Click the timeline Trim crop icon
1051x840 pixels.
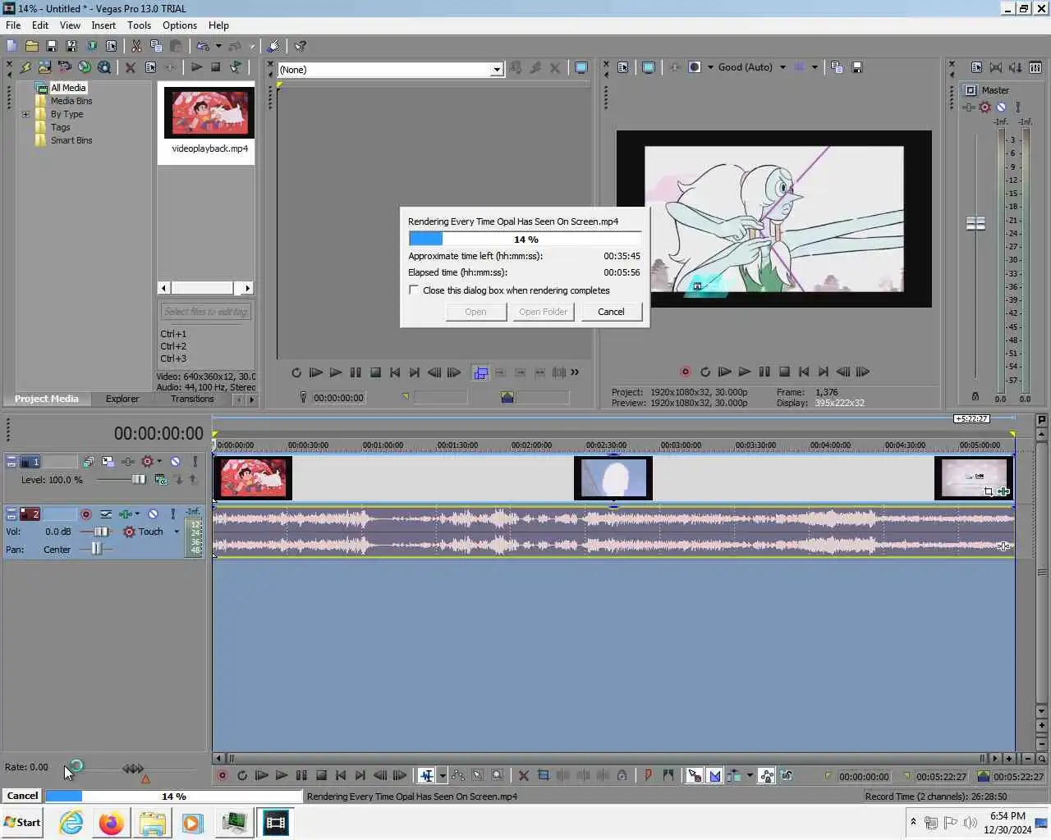tap(543, 775)
